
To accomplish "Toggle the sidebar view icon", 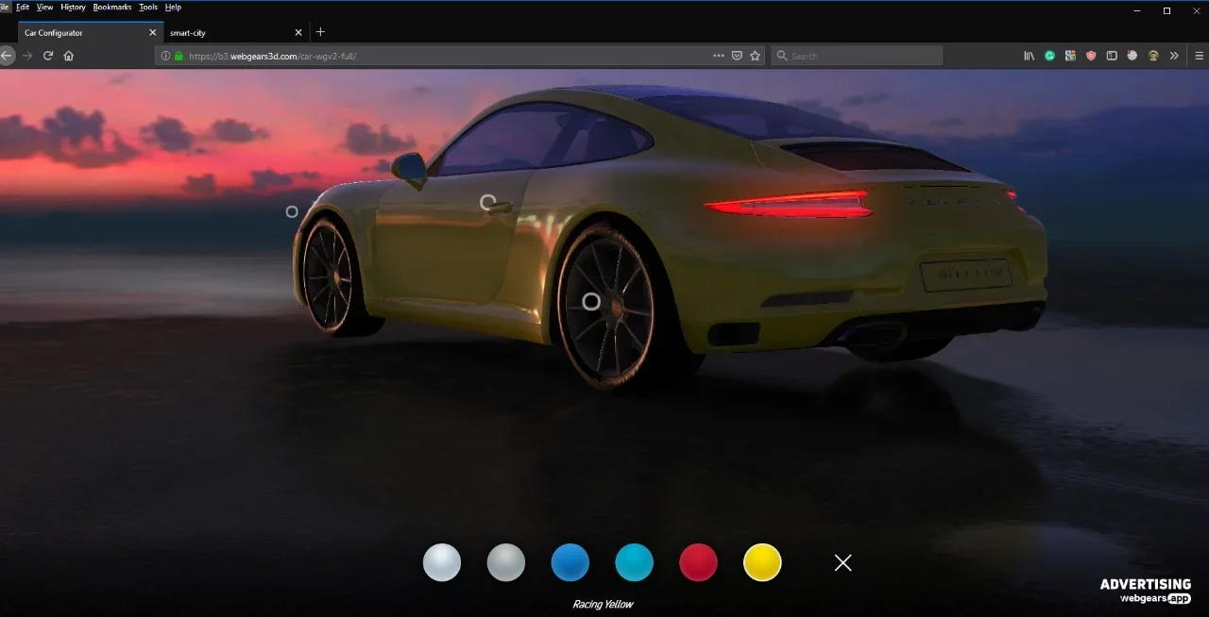I will 1112,56.
